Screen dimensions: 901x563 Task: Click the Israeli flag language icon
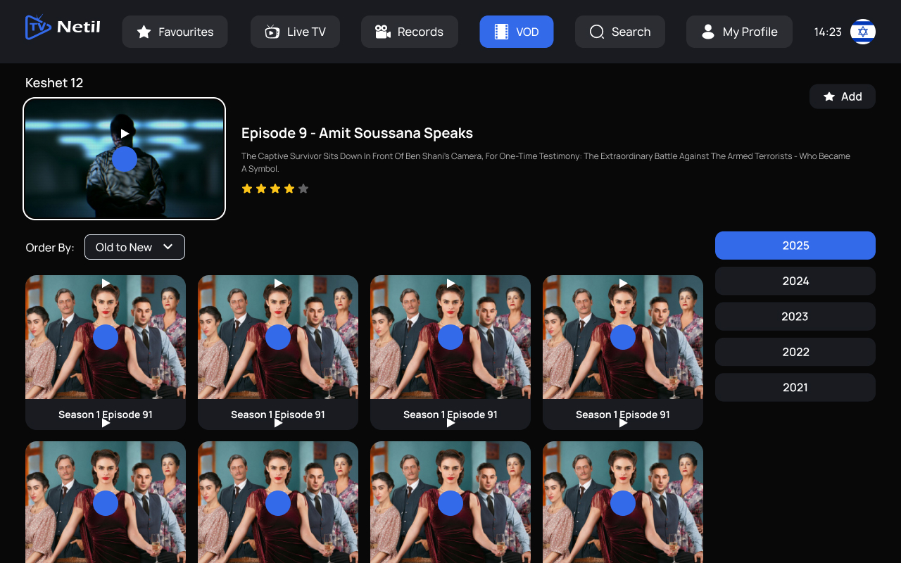pos(863,32)
